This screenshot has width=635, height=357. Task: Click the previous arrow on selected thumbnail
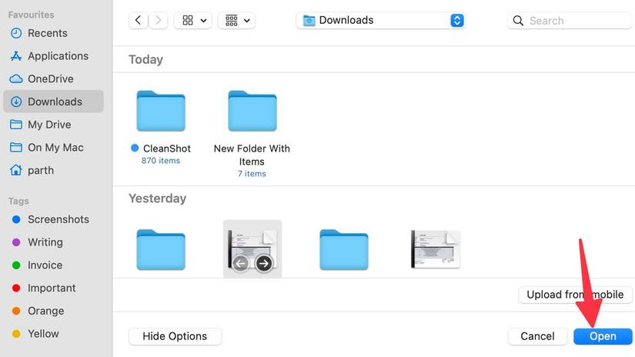click(x=240, y=264)
